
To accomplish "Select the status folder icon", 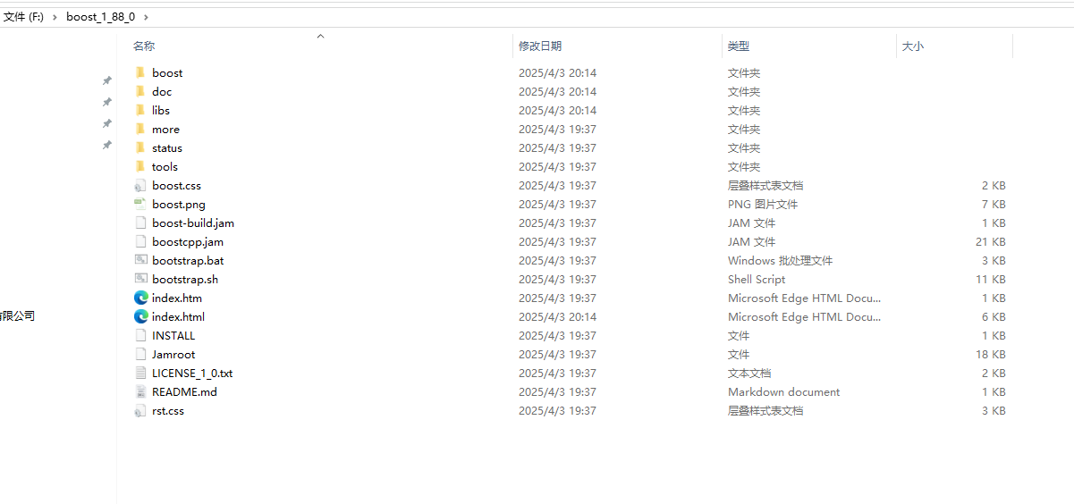I will coord(140,147).
